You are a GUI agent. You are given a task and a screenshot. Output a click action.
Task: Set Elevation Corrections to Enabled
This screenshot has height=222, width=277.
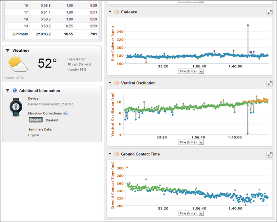(x=36, y=120)
